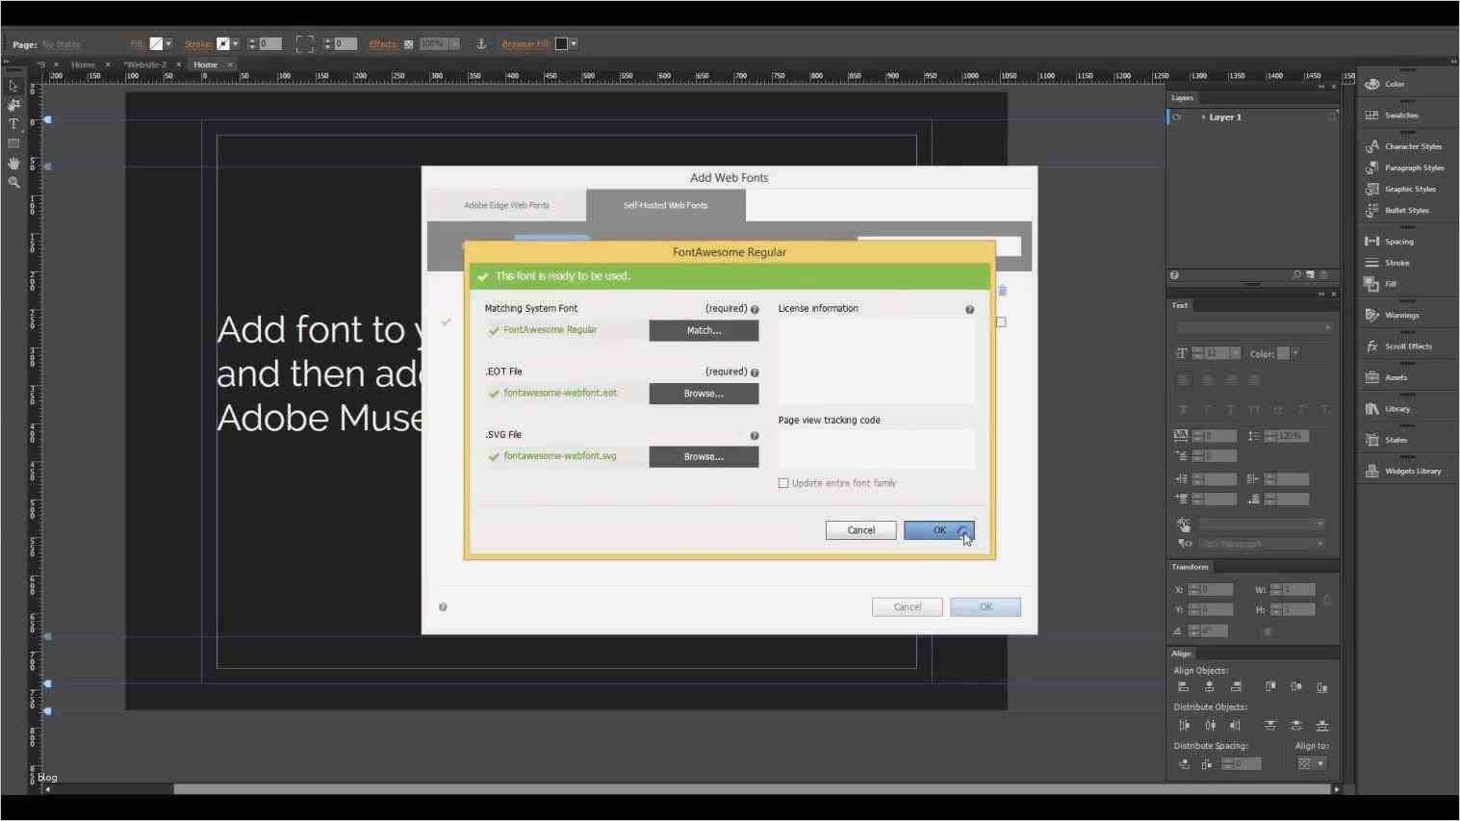
Task: Click the corner radius icon in control bar
Action: tap(304, 44)
